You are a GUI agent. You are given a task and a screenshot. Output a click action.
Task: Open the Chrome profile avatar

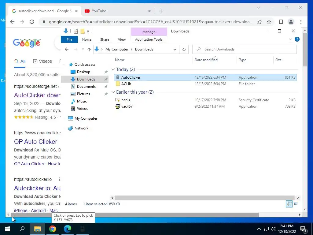click(291, 22)
